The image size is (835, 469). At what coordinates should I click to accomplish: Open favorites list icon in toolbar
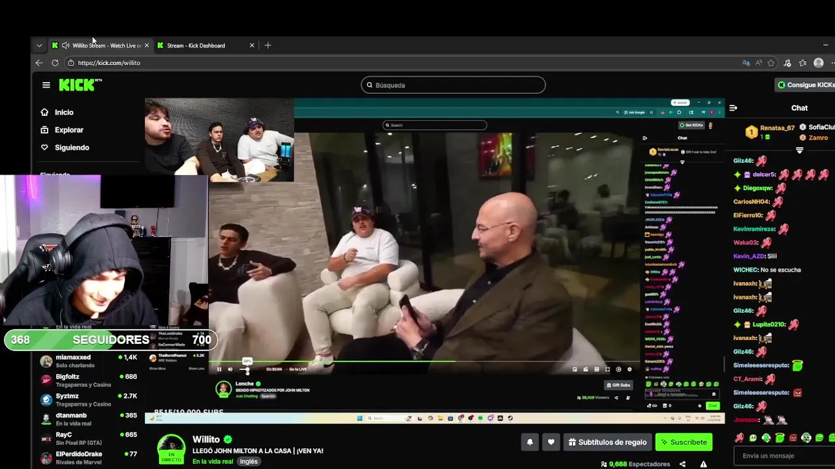tap(803, 63)
